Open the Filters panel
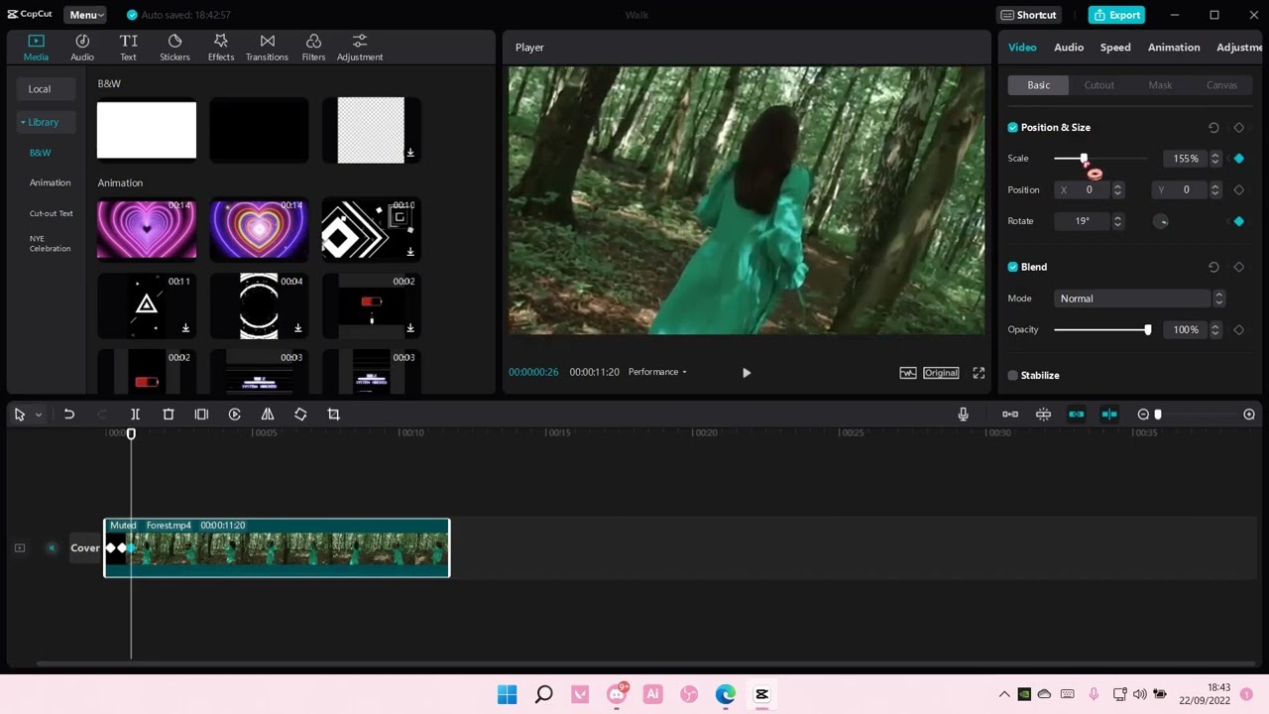 pyautogui.click(x=313, y=47)
